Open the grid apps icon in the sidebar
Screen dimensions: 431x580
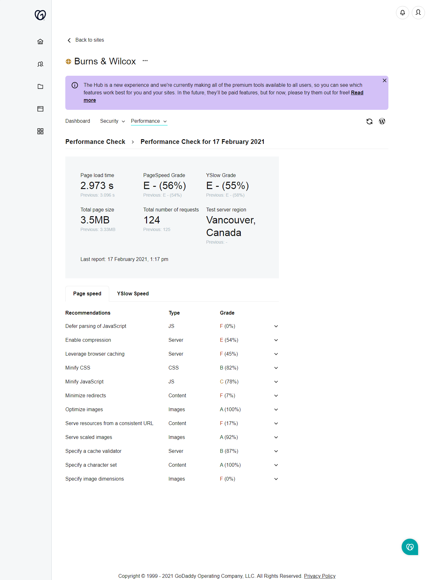40,131
